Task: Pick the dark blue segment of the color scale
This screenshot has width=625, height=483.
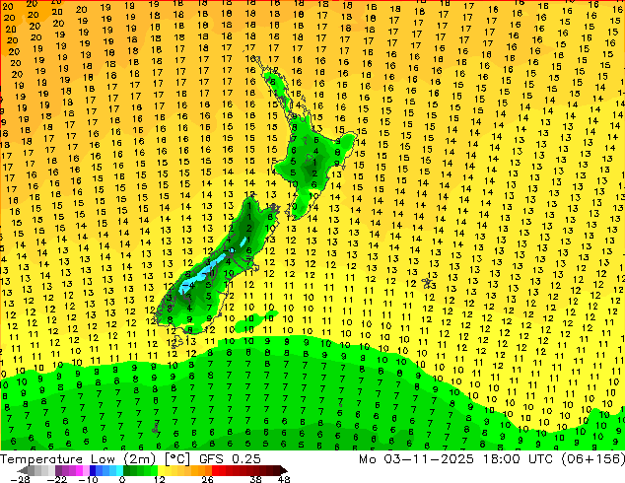Action: pos(93,470)
